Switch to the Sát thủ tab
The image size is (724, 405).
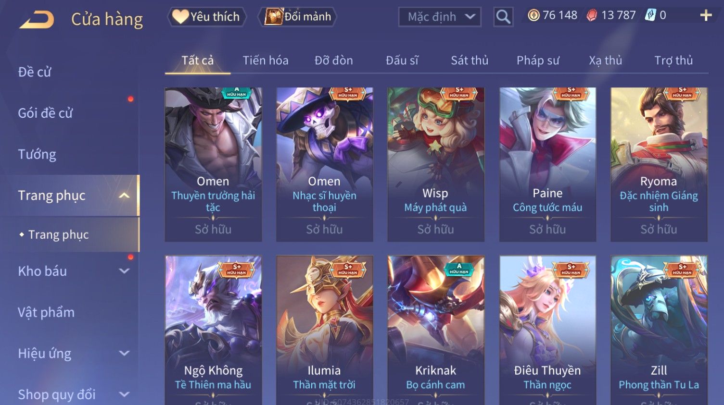469,61
